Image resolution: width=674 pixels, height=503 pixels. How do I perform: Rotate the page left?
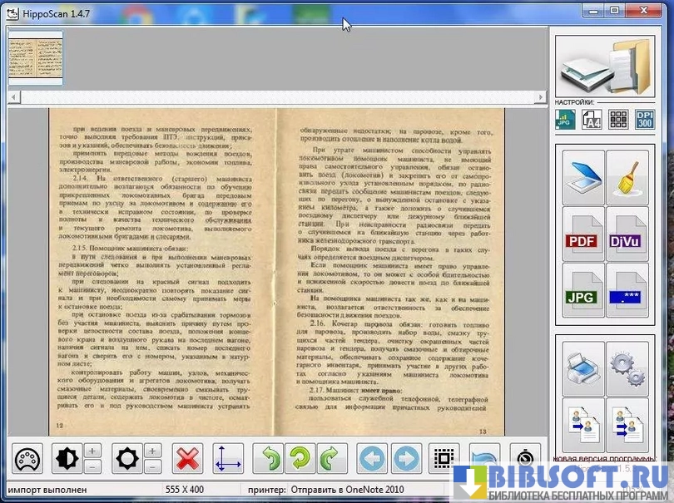pyautogui.click(x=270, y=459)
